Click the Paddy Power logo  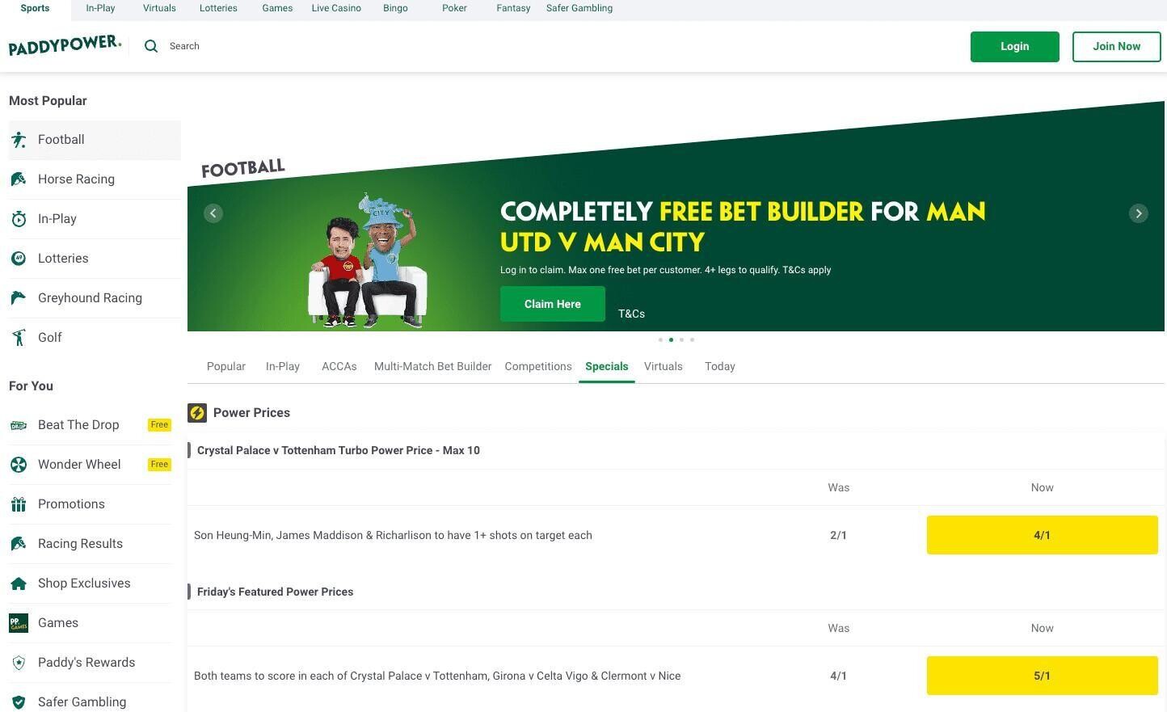point(65,45)
